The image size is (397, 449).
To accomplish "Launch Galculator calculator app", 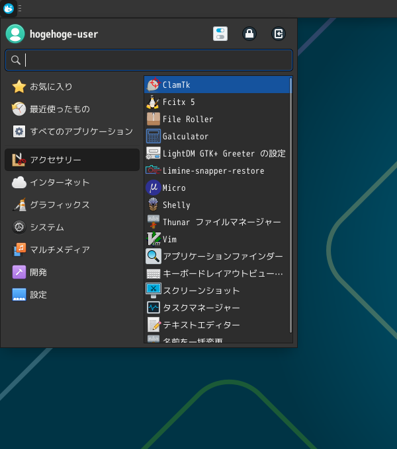I will 185,137.
